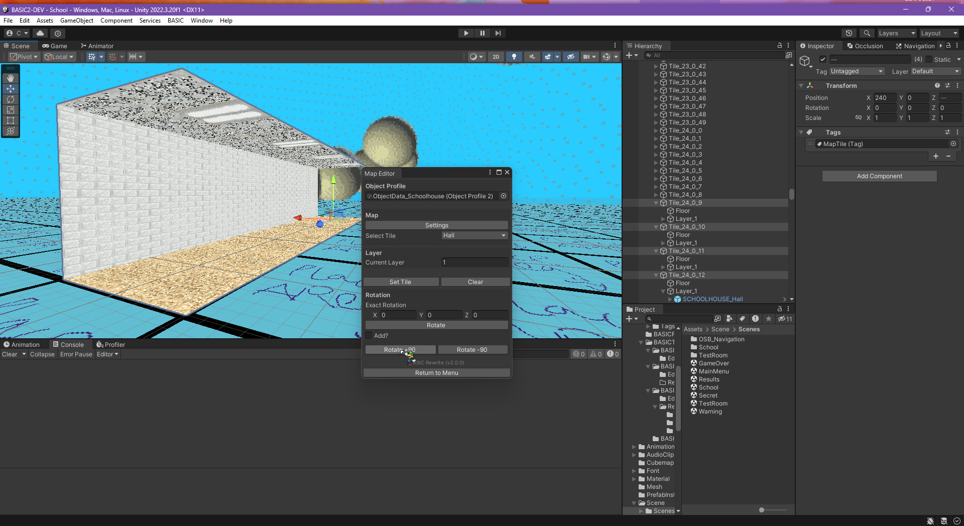Click the Add Component button
The height and width of the screenshot is (526, 964).
point(879,176)
